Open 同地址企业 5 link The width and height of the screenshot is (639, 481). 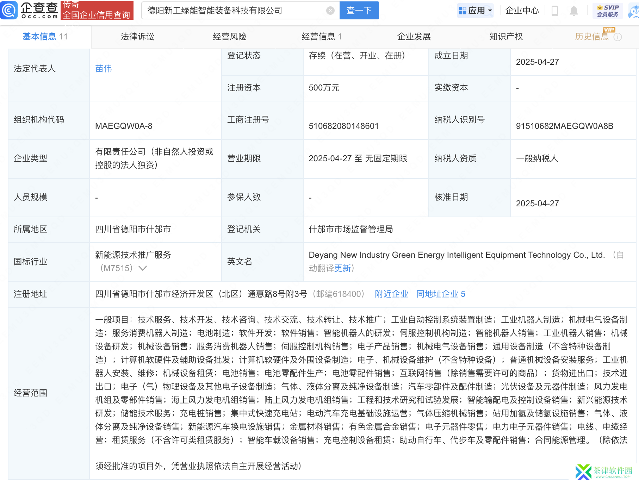tap(441, 294)
